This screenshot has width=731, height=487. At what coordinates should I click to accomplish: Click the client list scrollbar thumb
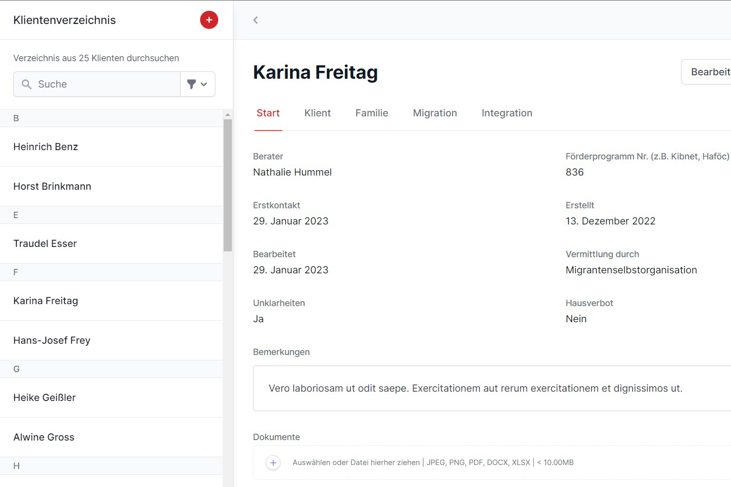pyautogui.click(x=228, y=185)
